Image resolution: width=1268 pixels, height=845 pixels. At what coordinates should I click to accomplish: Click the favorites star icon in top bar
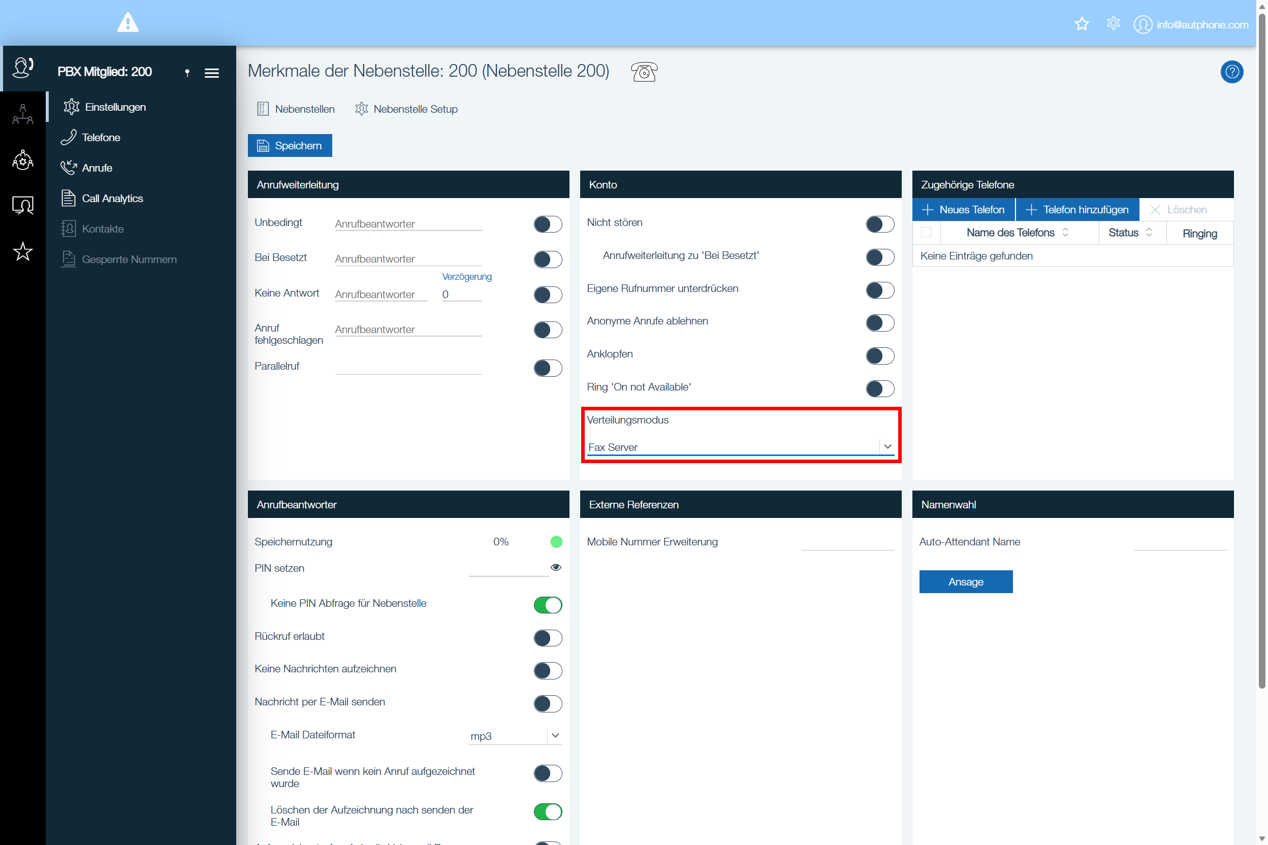coord(1082,24)
